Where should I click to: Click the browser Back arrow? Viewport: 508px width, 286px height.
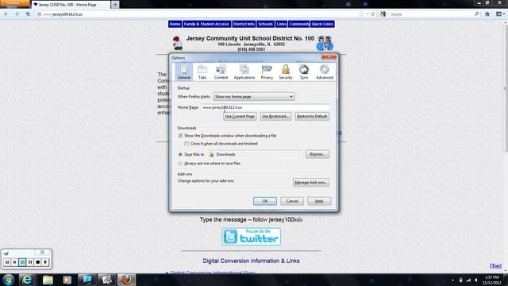coord(6,14)
